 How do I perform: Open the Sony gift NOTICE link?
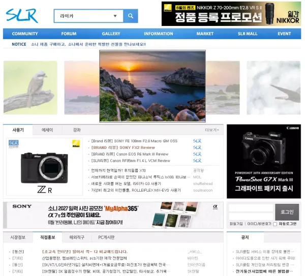click(x=88, y=44)
